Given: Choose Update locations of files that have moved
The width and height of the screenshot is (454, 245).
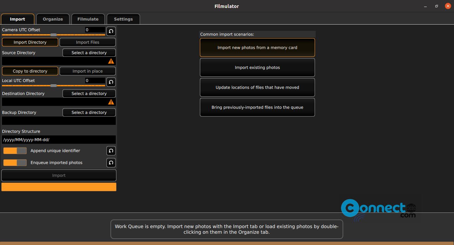Looking at the screenshot, I should pyautogui.click(x=257, y=87).
